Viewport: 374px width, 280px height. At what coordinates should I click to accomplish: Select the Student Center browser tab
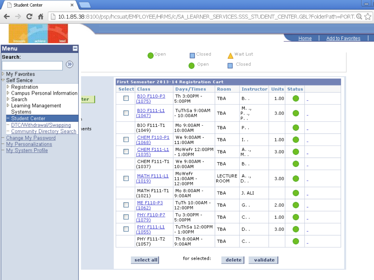point(39,5)
